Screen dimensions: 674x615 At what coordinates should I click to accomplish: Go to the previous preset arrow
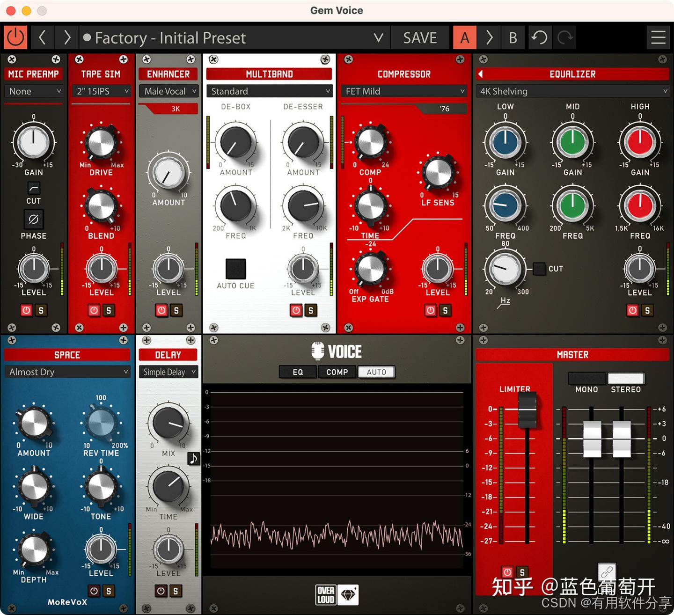coord(43,37)
